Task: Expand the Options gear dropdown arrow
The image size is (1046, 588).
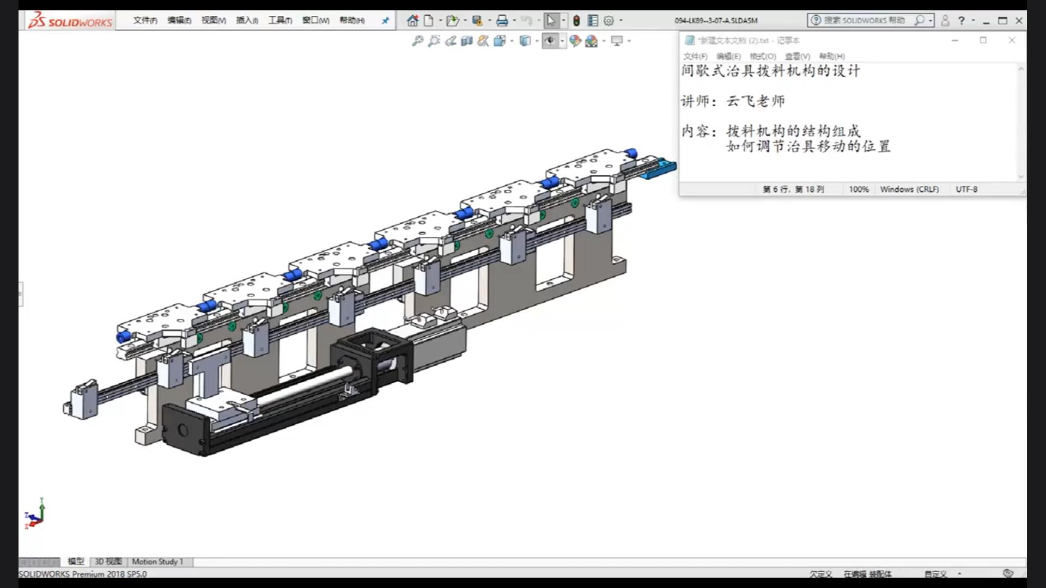Action: pos(621,21)
